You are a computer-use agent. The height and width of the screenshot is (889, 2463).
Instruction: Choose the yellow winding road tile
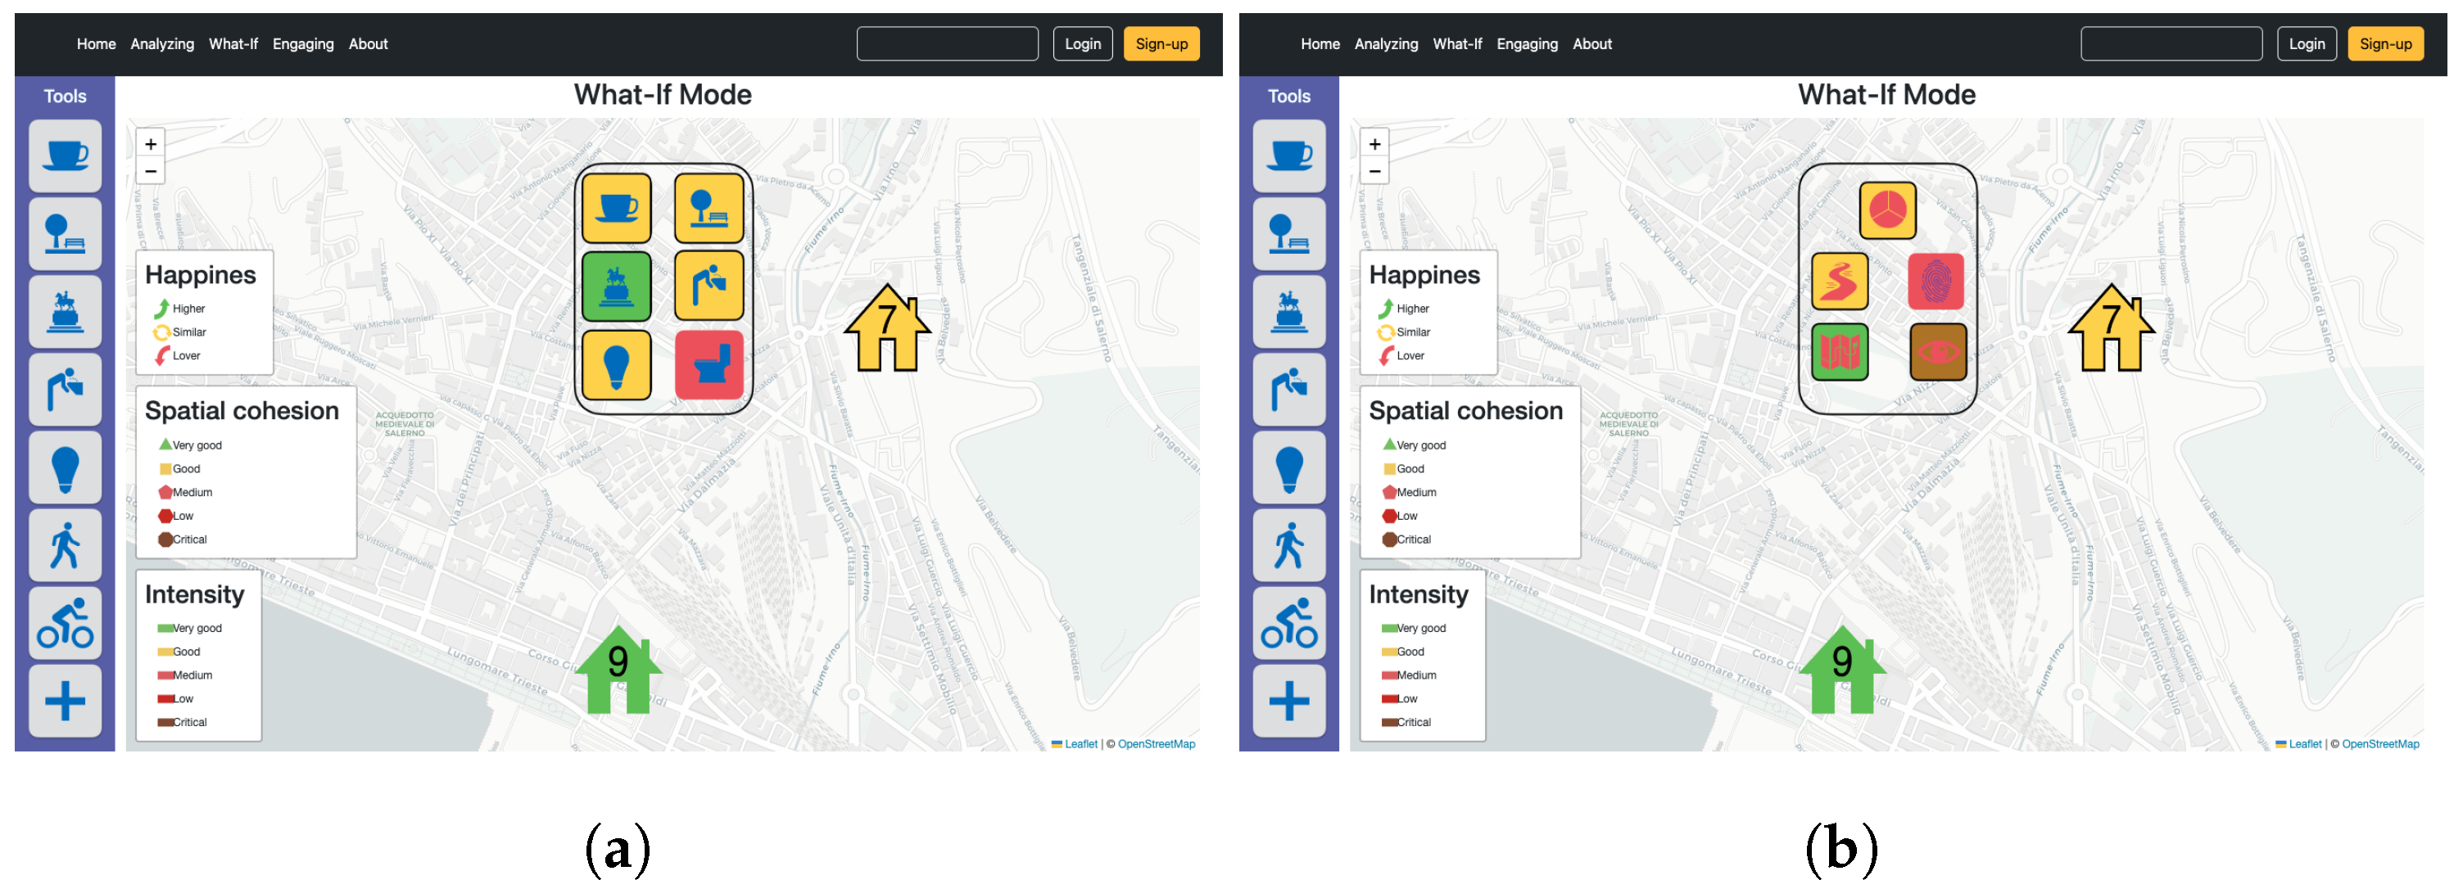pos(1840,282)
